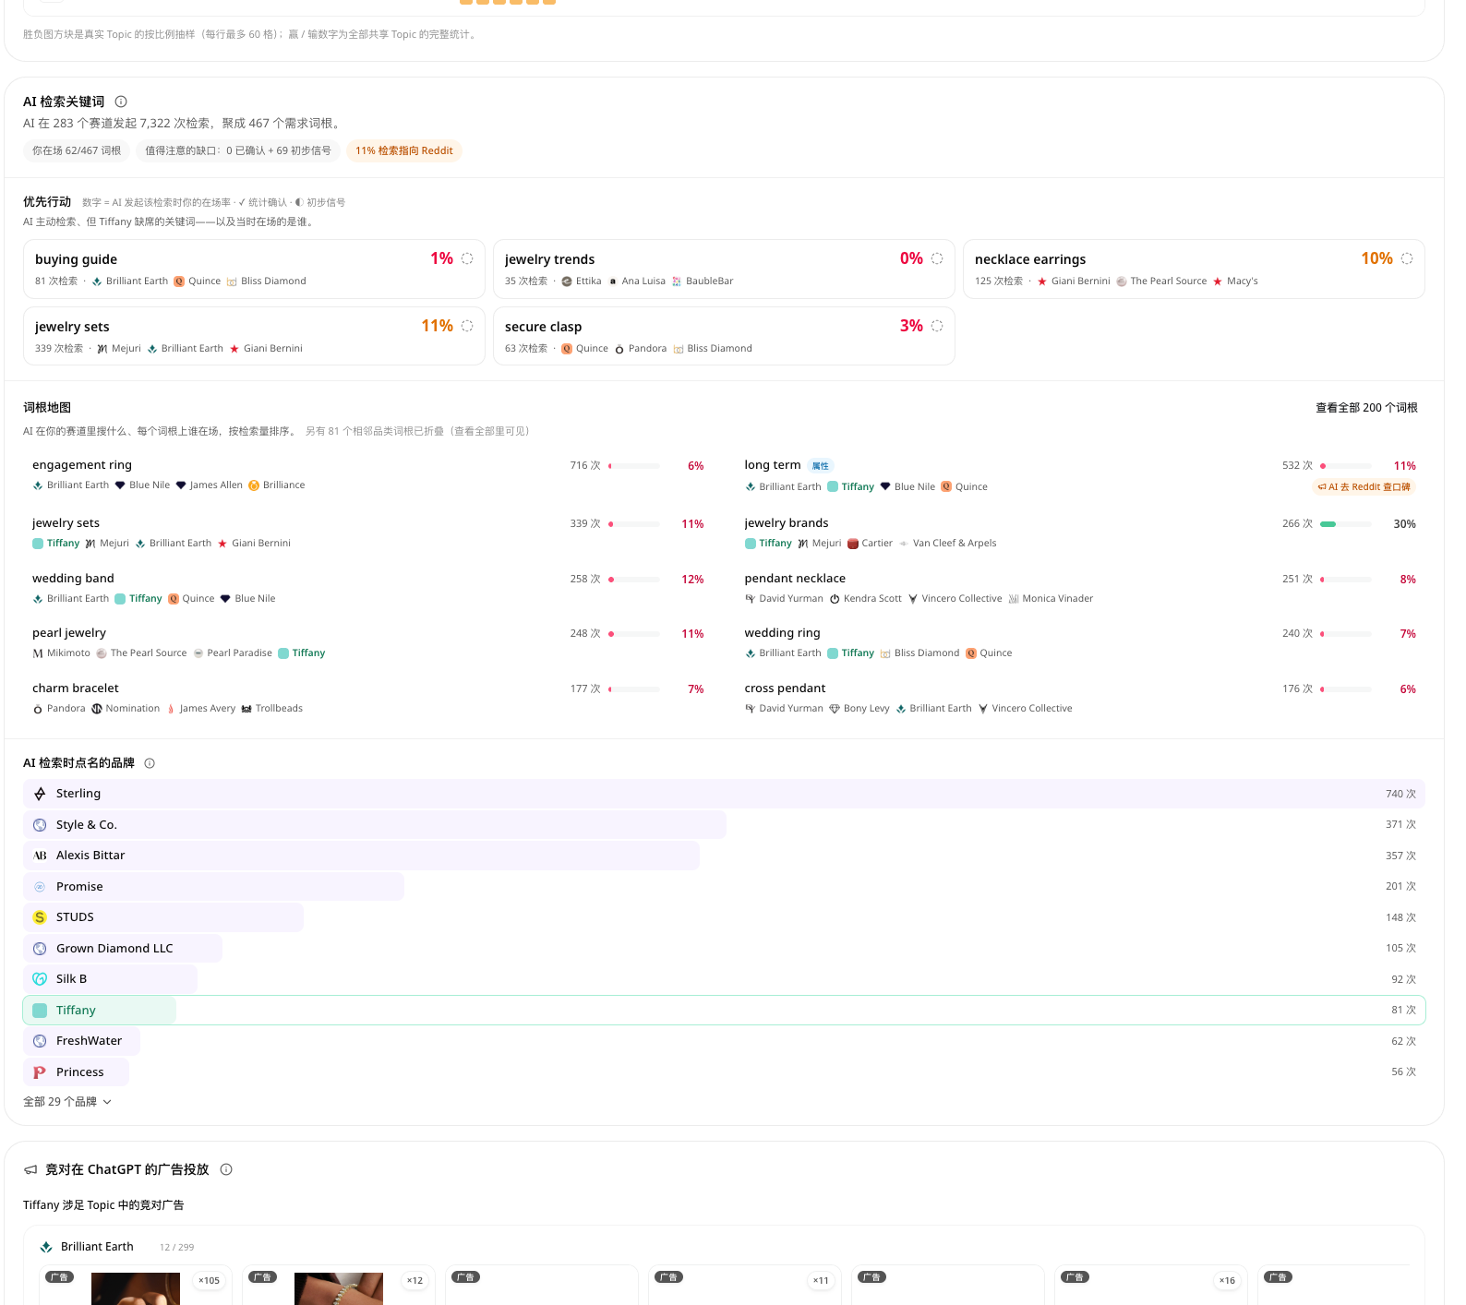Select the highlighted Tiffany brand row
This screenshot has width=1466, height=1305.
(x=724, y=1011)
